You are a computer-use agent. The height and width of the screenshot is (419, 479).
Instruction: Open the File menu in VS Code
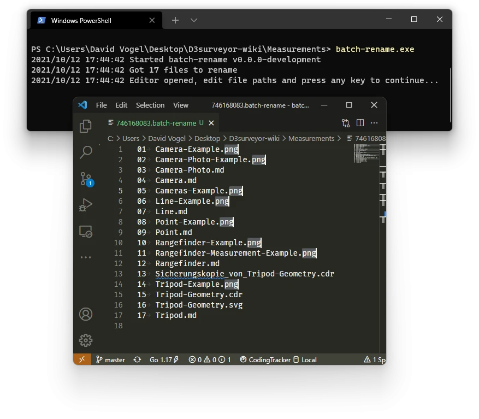[101, 105]
